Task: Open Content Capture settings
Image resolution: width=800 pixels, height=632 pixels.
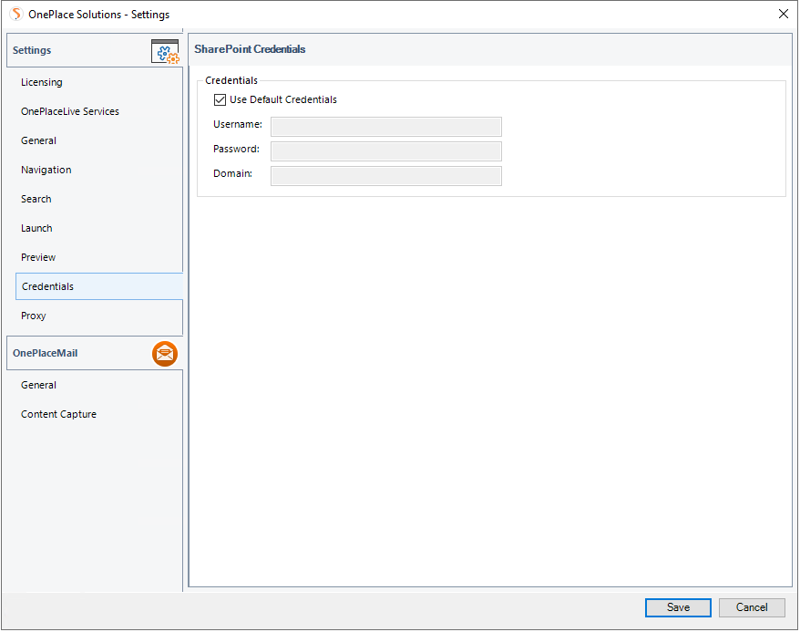Action: click(x=58, y=414)
